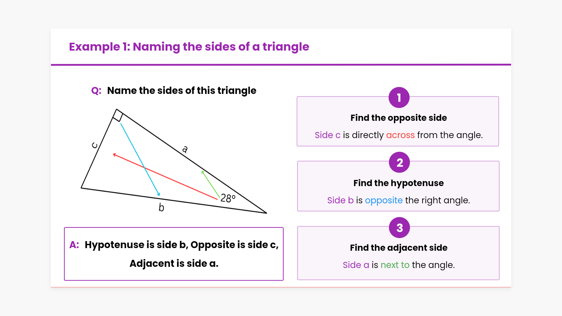Click the purple step 2 circle

coord(399,162)
